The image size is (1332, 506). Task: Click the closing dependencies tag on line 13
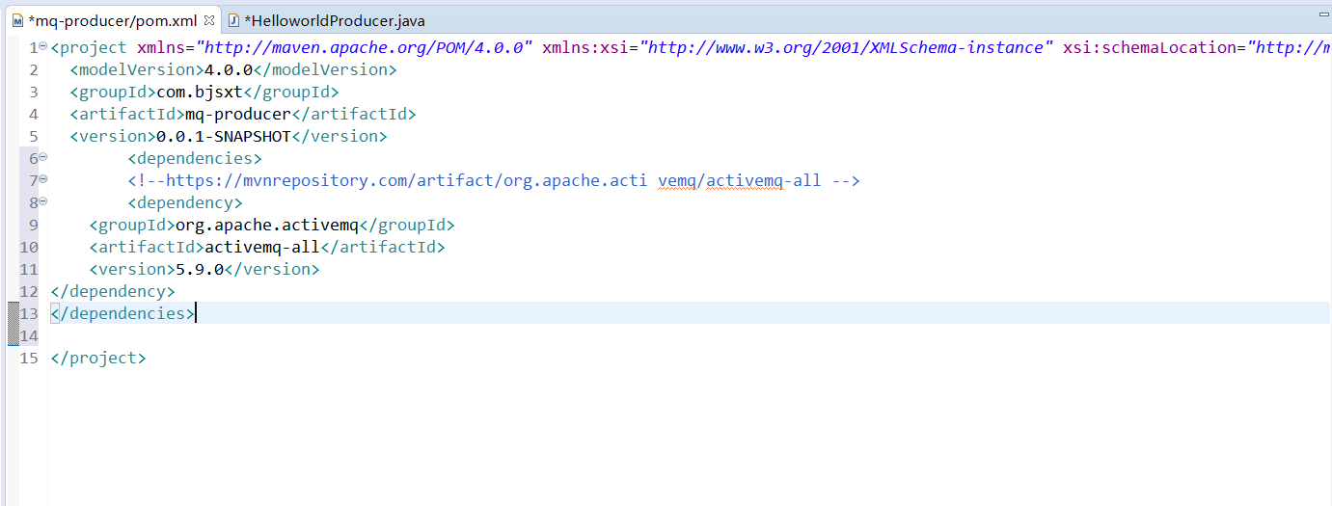point(122,313)
